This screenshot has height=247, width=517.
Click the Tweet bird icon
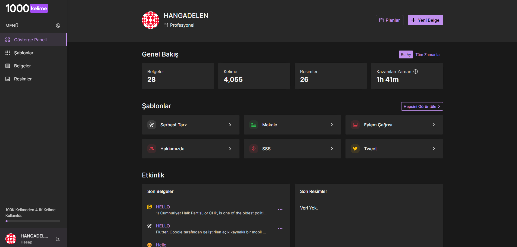click(x=355, y=149)
